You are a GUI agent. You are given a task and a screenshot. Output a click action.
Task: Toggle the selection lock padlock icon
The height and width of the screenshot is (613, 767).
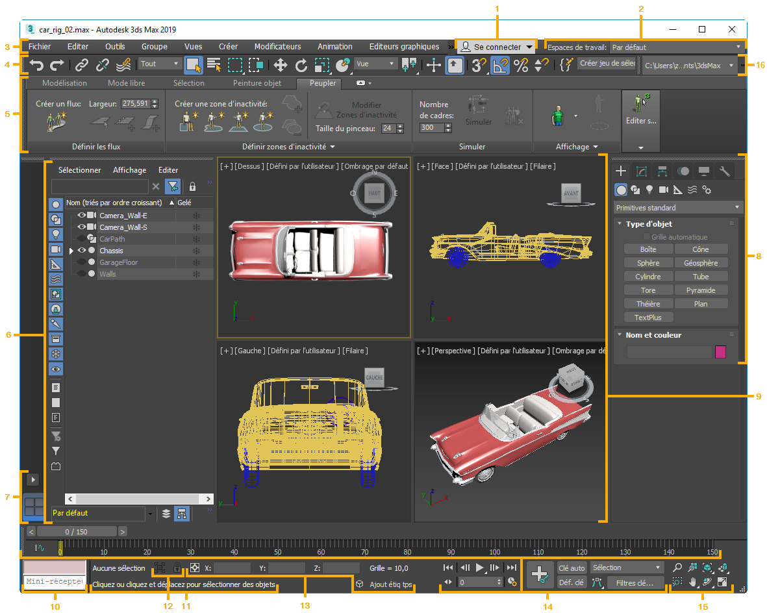[x=177, y=568]
